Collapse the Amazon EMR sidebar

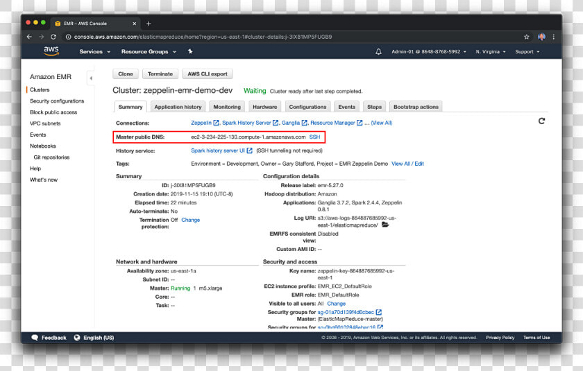(x=91, y=78)
